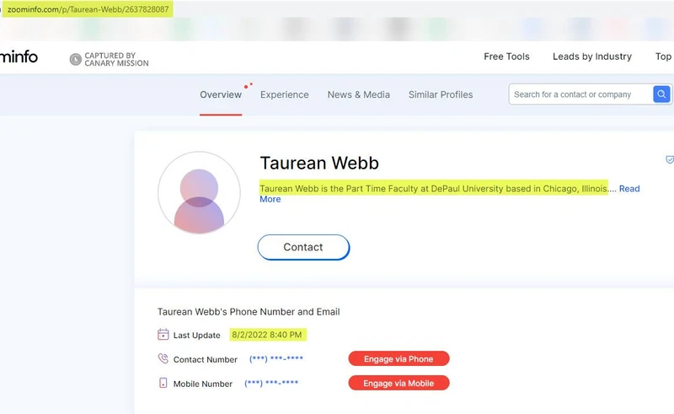Click the phone icon beside Contact Number
674x414 pixels.
pyautogui.click(x=163, y=358)
